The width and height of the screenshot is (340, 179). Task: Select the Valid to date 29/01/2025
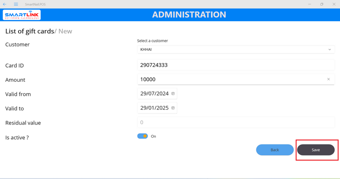click(154, 108)
